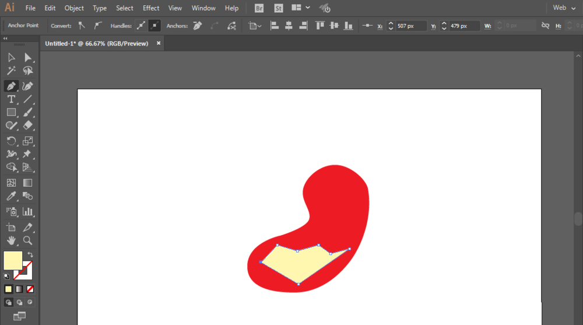Image resolution: width=583 pixels, height=325 pixels.
Task: Switch to the Hand tool
Action: 11,240
